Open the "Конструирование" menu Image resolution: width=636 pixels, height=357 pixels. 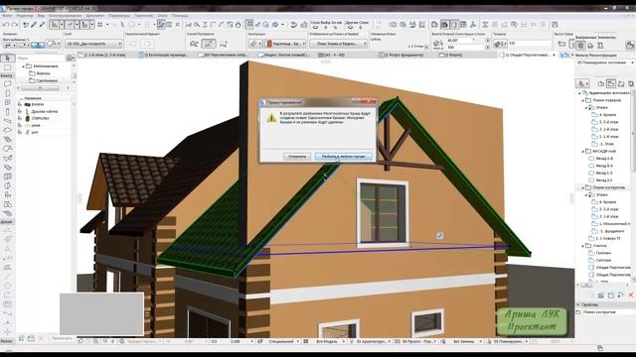[x=65, y=16]
